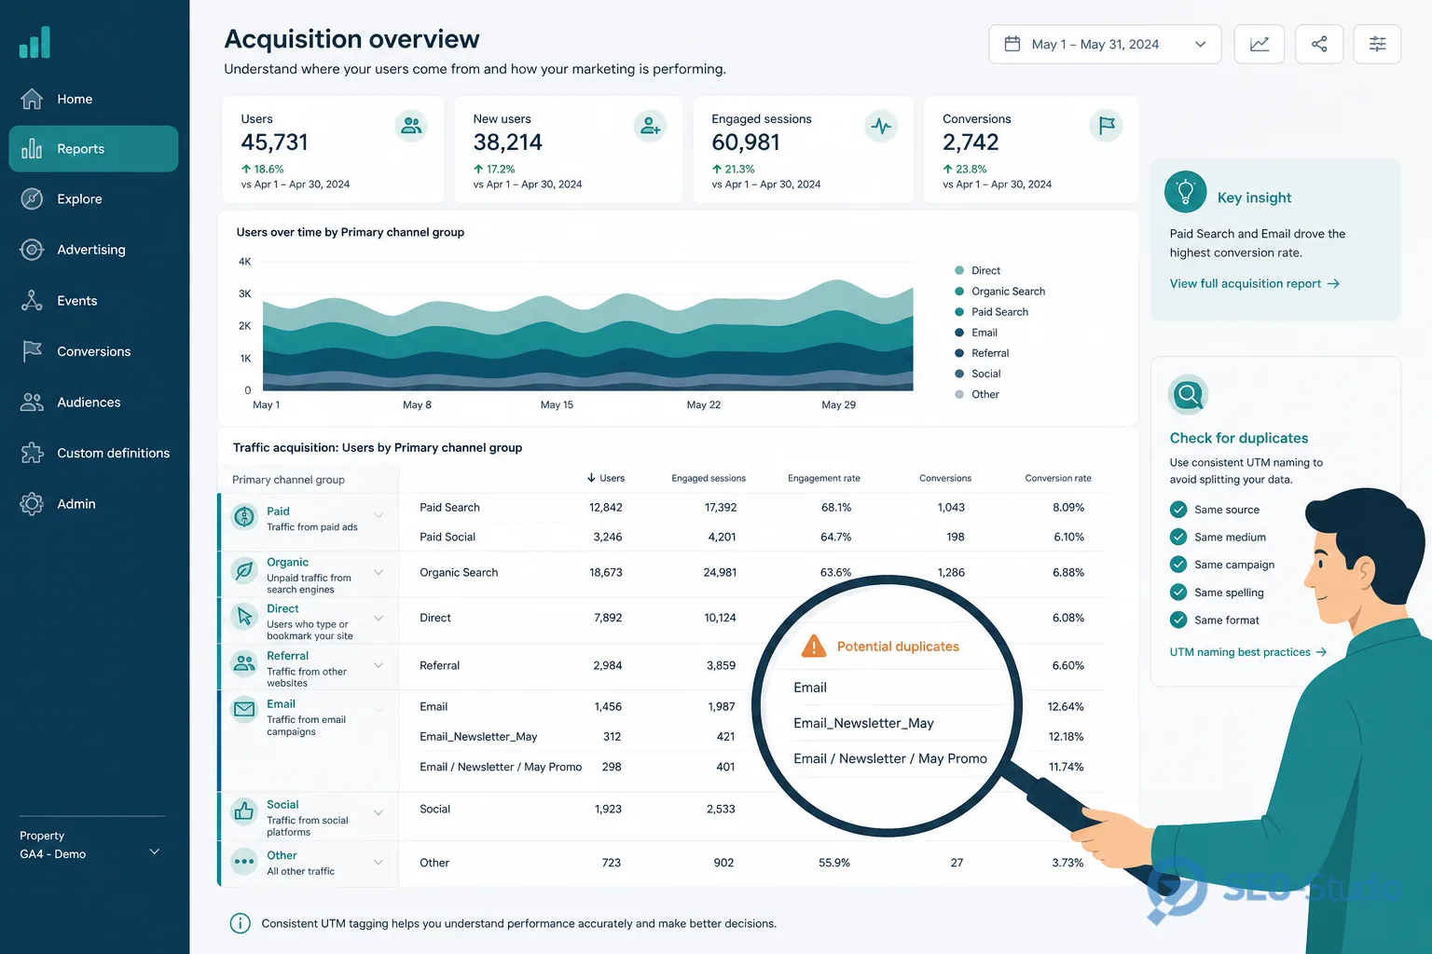Toggle the Same format checkmark
1432x954 pixels.
pyautogui.click(x=1178, y=620)
